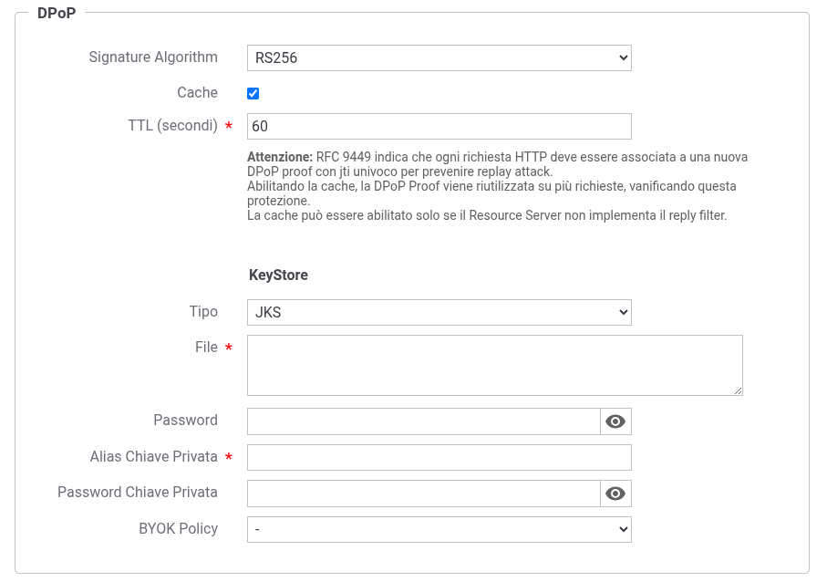Viewport: 827px width, 582px height.
Task: Click the bold Attenzione warning text
Action: (x=279, y=157)
